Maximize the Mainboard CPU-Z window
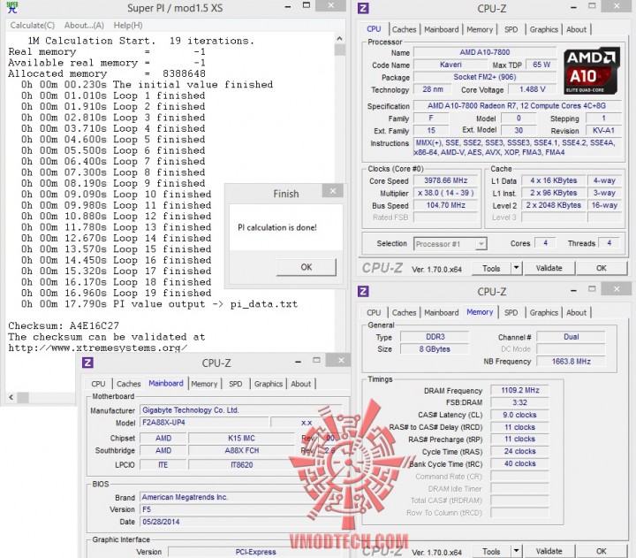Screen dimensions: 636x558 [x=317, y=360]
